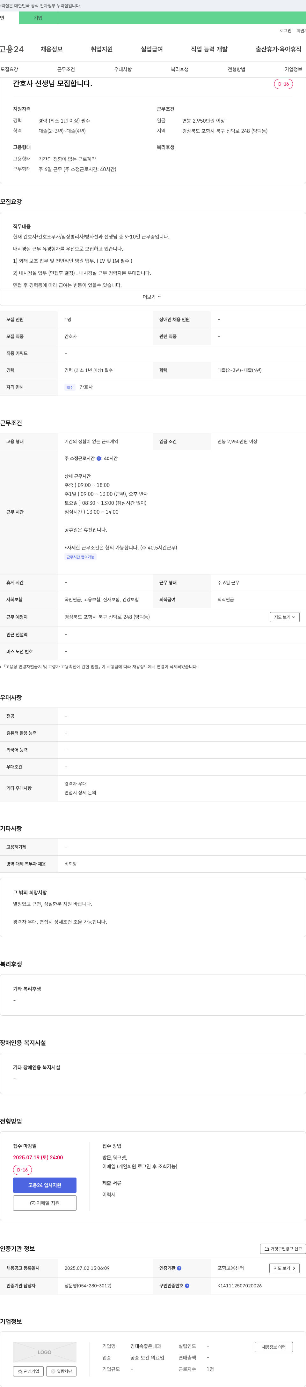Screen dimensions: 306x1387
Task: Open the 직업 능력 개발 menu
Action: [x=209, y=49]
